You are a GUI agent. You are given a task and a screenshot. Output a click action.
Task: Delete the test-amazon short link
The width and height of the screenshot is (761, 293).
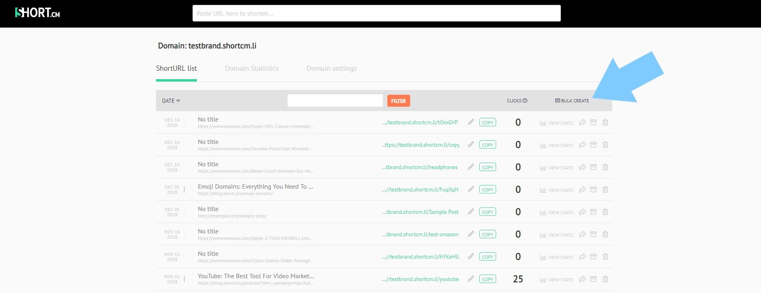click(605, 234)
